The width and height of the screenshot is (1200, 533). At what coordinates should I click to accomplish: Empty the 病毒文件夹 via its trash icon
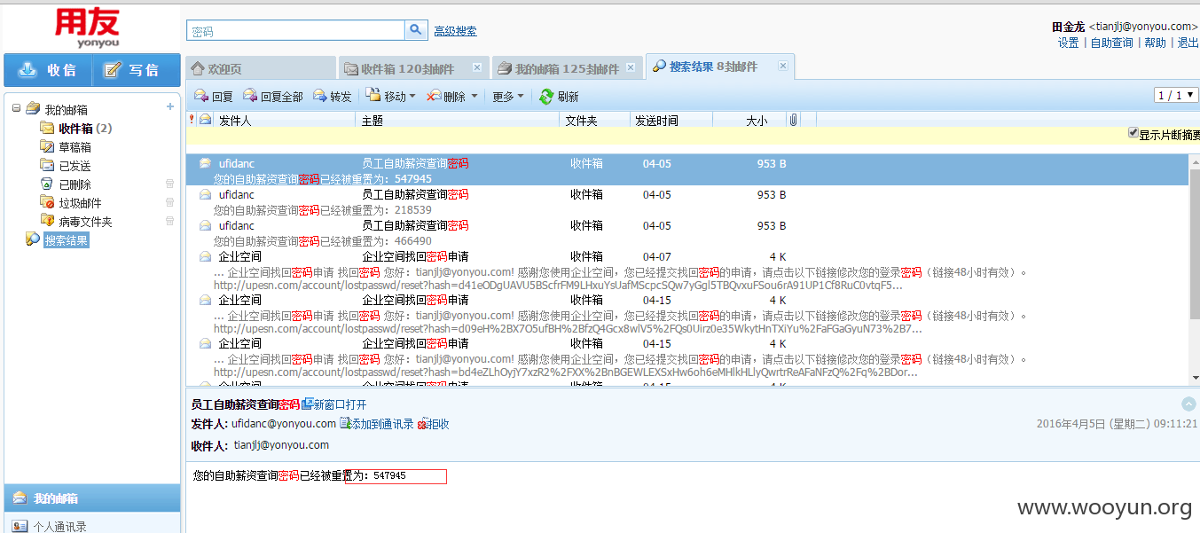point(169,221)
